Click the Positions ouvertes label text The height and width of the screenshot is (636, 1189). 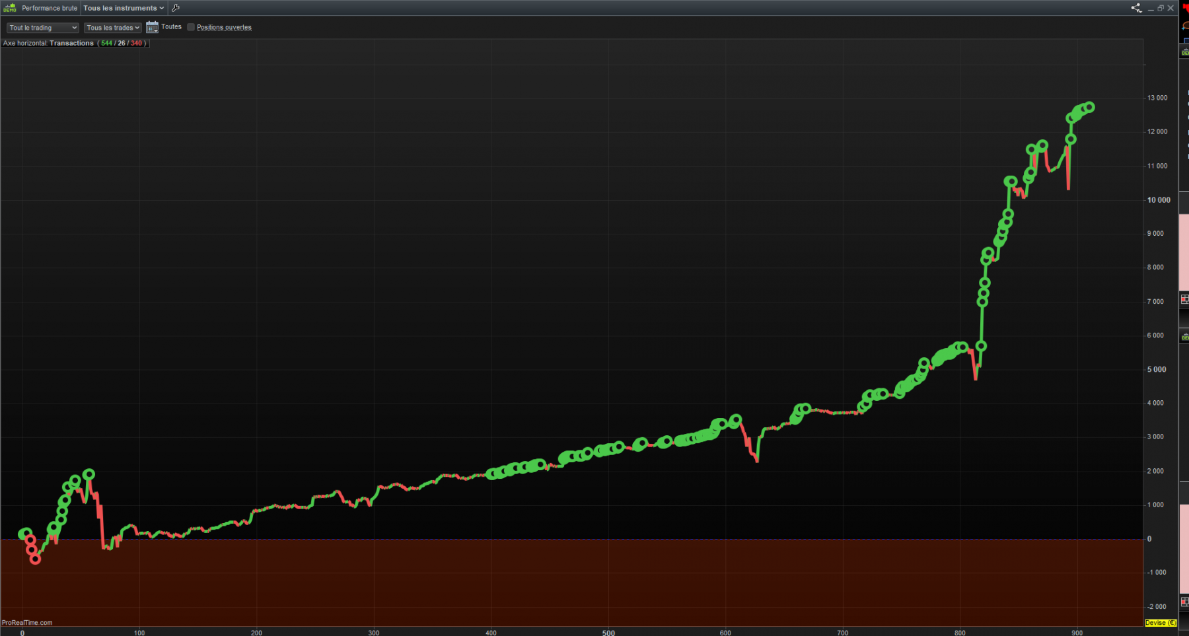coord(224,27)
